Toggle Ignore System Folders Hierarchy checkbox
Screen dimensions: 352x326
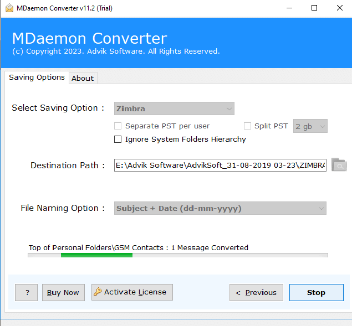click(118, 139)
